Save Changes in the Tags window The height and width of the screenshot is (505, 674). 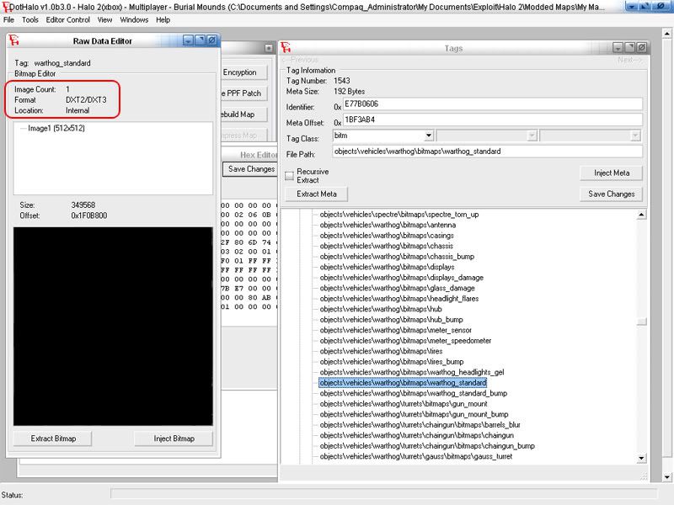pyautogui.click(x=612, y=194)
